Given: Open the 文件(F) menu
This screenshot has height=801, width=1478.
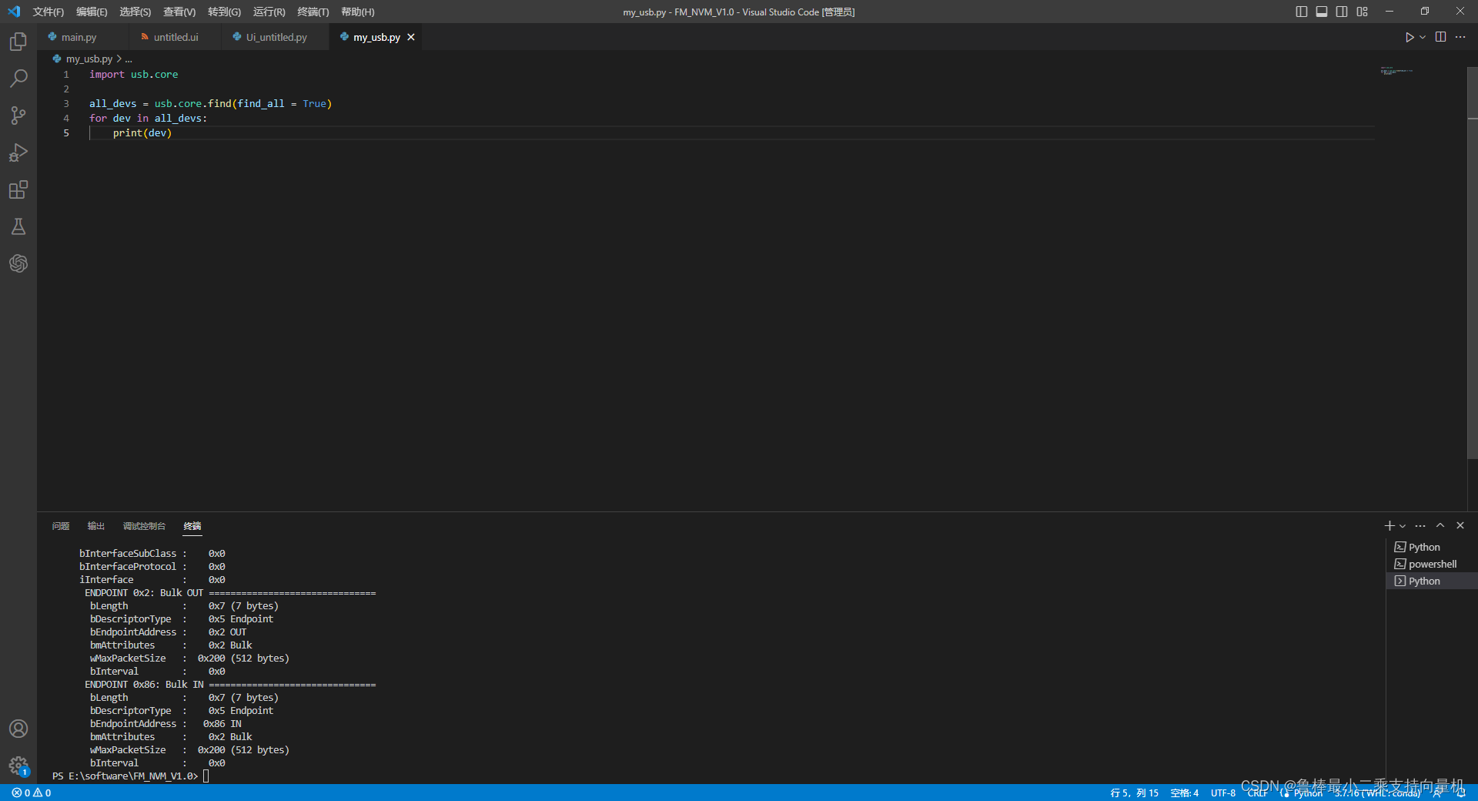Looking at the screenshot, I should pos(48,12).
